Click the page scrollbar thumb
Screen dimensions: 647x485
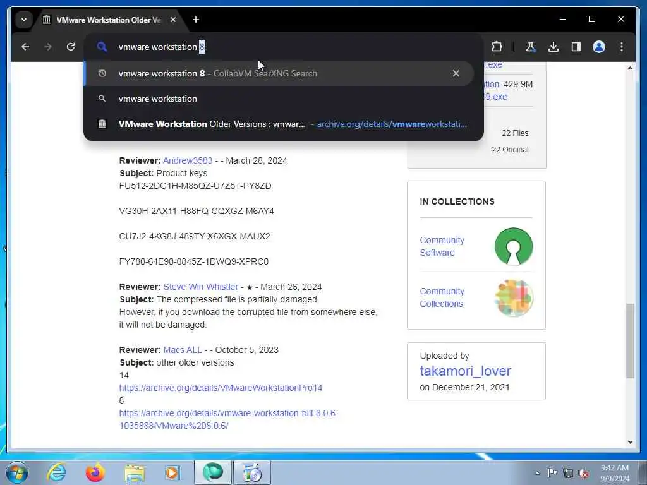(x=630, y=340)
